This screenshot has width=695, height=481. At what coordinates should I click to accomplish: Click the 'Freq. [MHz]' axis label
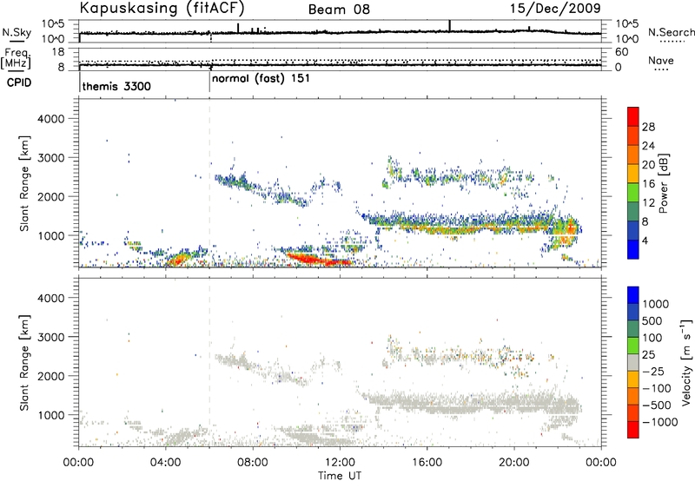(17, 59)
